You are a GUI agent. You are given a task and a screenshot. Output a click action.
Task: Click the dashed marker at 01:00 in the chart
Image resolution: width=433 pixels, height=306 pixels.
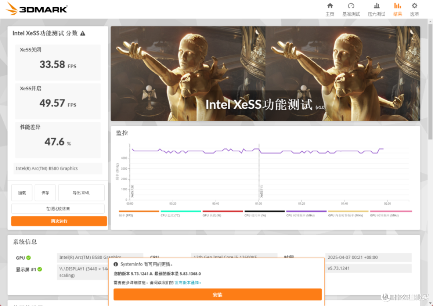point(259,172)
